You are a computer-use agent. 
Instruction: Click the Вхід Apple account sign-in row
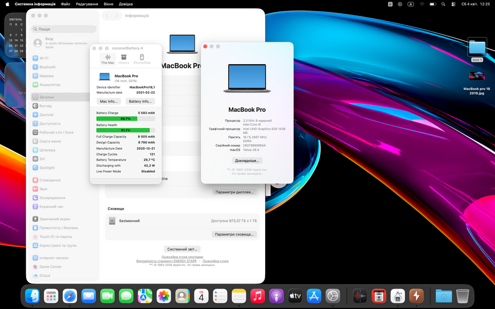pos(61,43)
